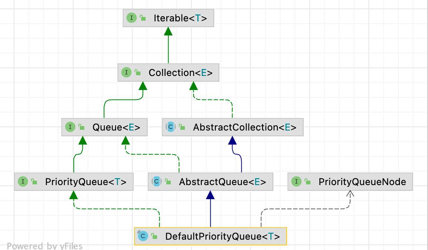
Task: Select the Collection<E> diagram node
Action: [180, 73]
